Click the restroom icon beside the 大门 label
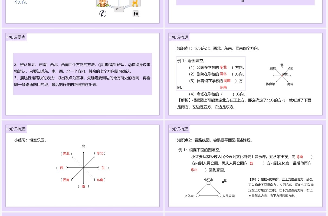The image size is (328, 216). point(136,14)
